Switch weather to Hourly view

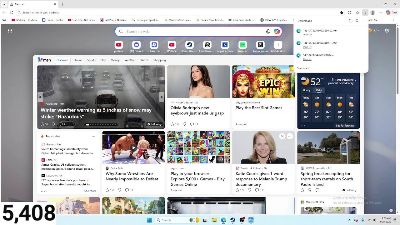(x=307, y=90)
